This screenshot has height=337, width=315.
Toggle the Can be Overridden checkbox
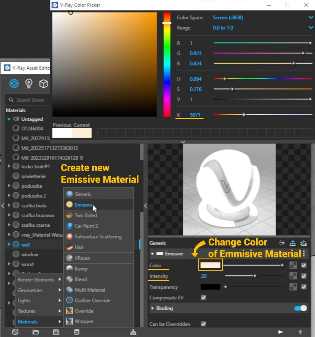coord(203,324)
